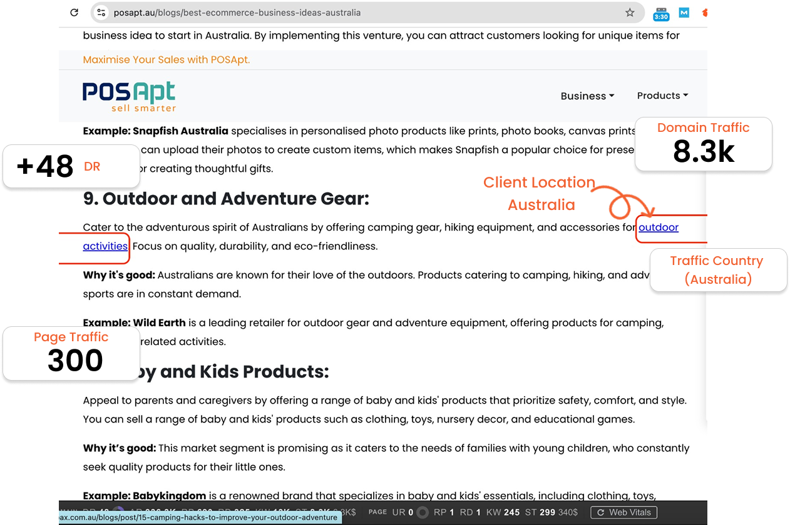Click the POSApt sell smarter logo
Image resolution: width=790 pixels, height=525 pixels.
point(129,96)
